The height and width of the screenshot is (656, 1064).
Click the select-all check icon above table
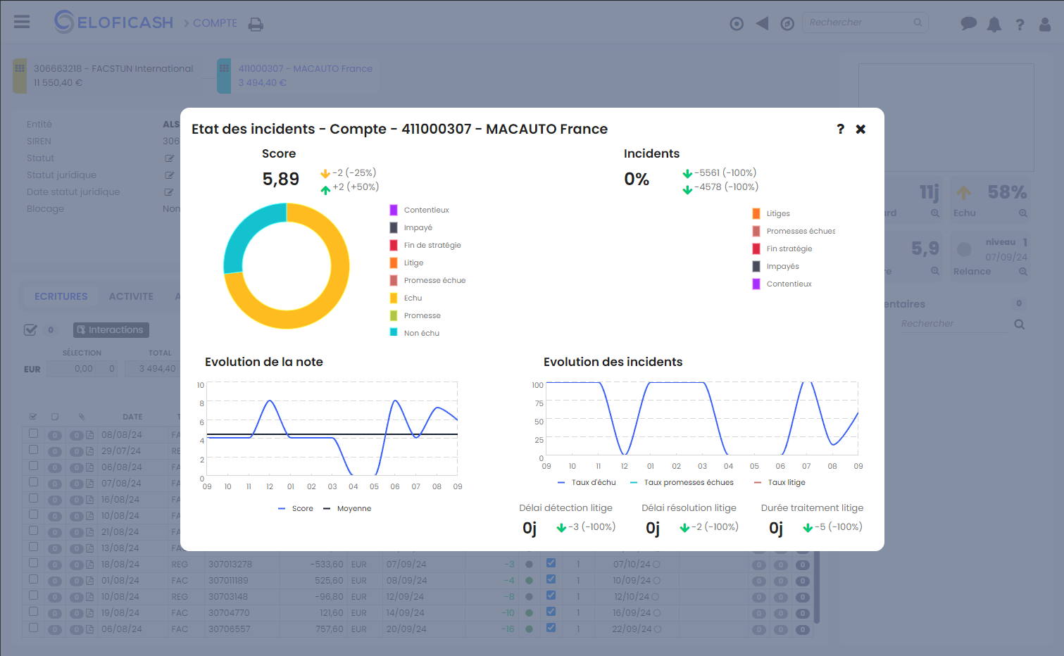click(30, 329)
